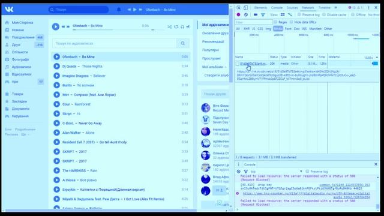
Task: Click the network Filter text field
Action: click(x=254, y=22)
